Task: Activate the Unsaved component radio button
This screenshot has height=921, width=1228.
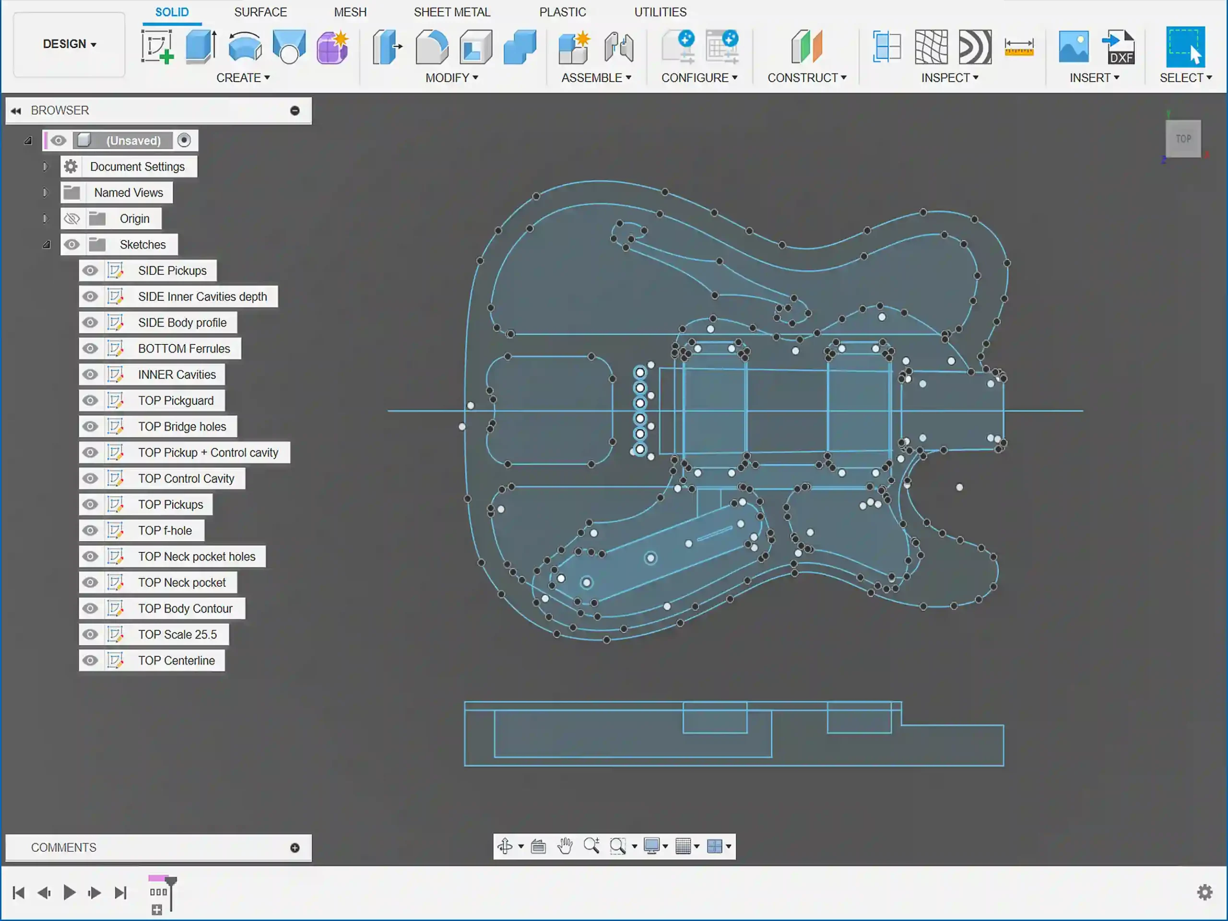Action: (x=184, y=141)
